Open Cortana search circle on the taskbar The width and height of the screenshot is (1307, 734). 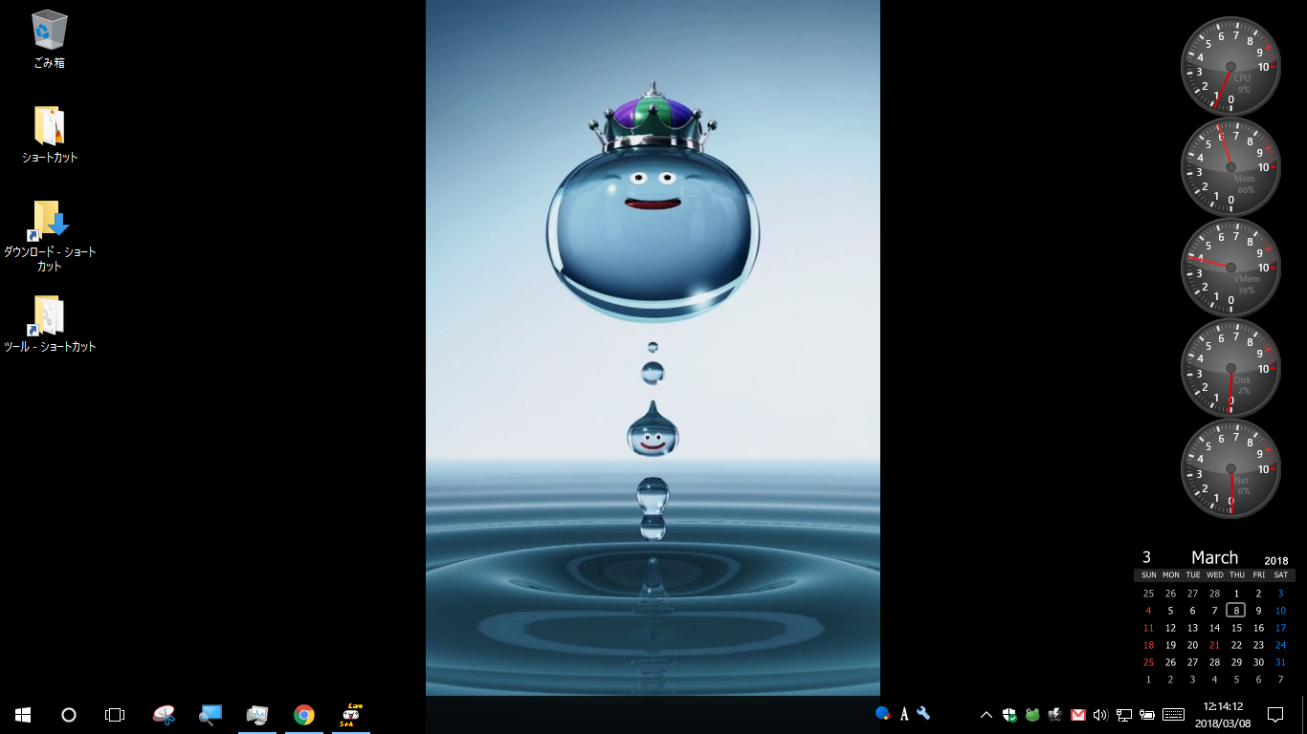[x=69, y=714]
